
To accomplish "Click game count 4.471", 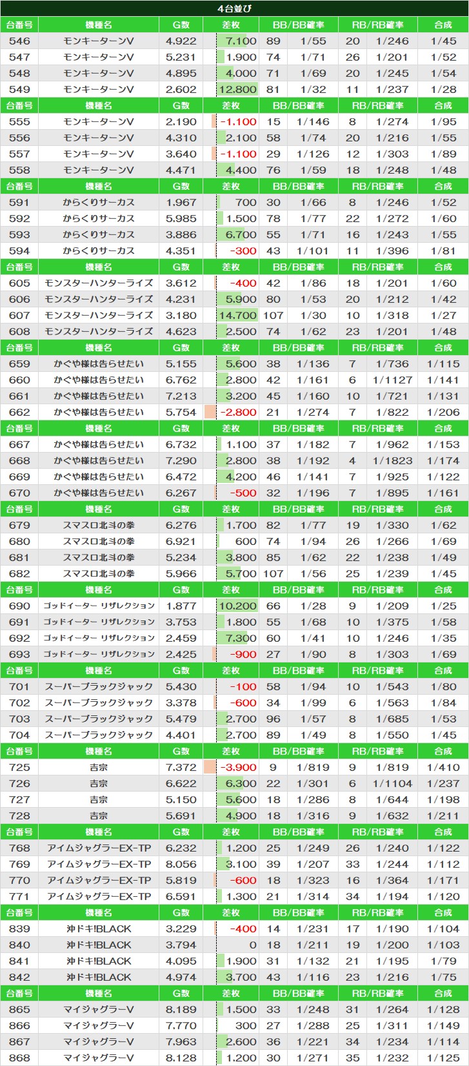I will [181, 170].
